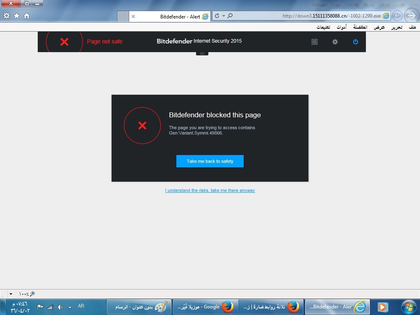This screenshot has height=315, width=420.
Task: Click the address bar search magnifier
Action: click(x=230, y=16)
